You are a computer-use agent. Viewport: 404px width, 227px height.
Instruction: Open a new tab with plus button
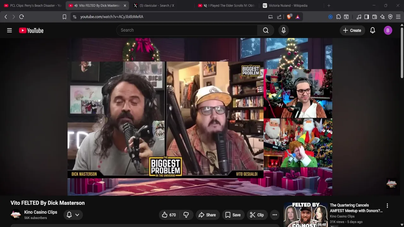click(x=329, y=6)
